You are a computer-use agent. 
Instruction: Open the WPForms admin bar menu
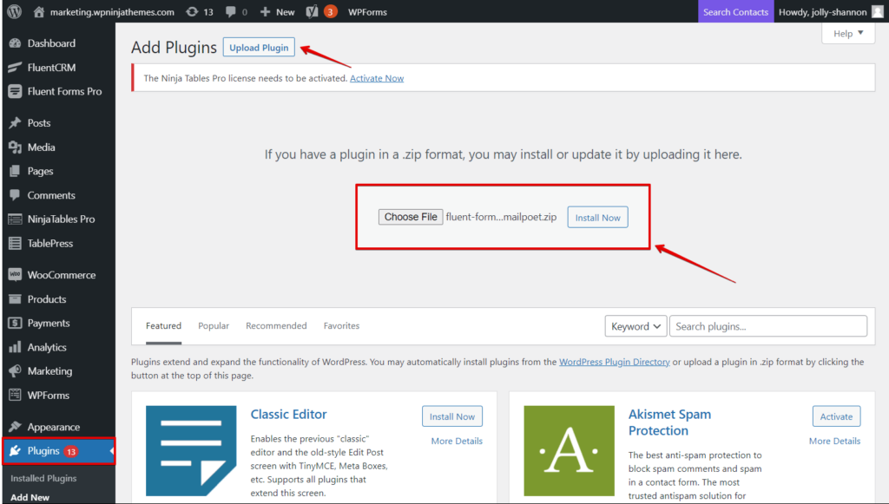point(367,12)
